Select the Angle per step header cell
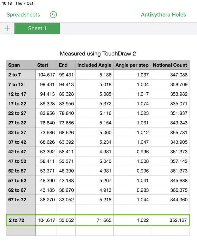This screenshot has height=245, width=197. (132, 65)
